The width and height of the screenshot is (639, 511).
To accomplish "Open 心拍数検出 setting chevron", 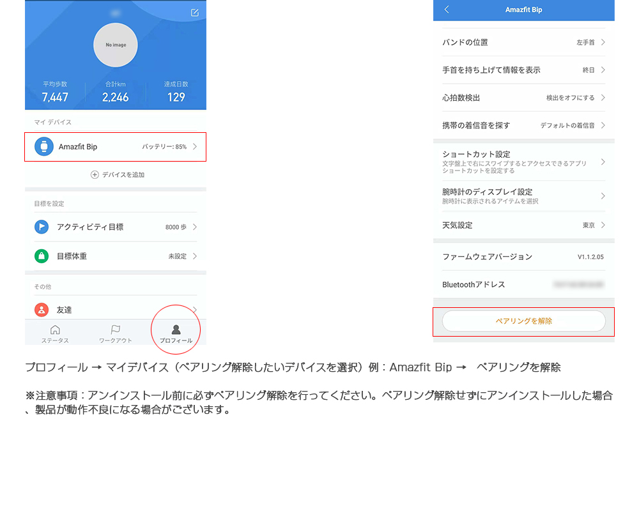I will 603,98.
